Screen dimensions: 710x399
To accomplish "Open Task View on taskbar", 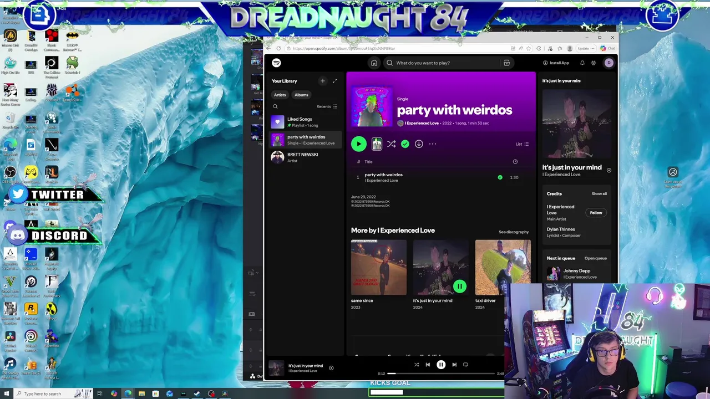I will pyautogui.click(x=100, y=393).
